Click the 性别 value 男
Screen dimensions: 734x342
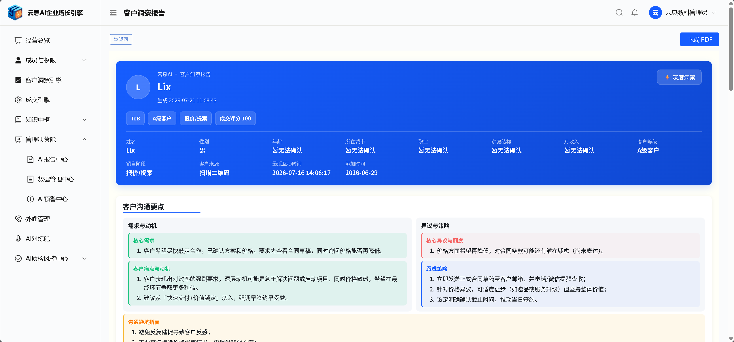(202, 150)
